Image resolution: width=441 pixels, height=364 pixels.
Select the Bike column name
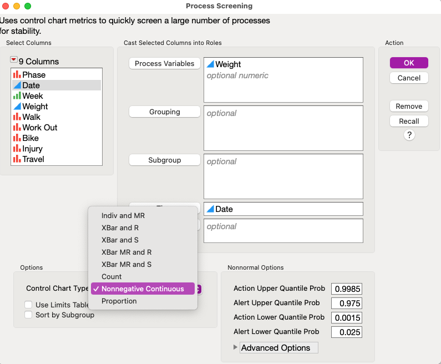31,138
